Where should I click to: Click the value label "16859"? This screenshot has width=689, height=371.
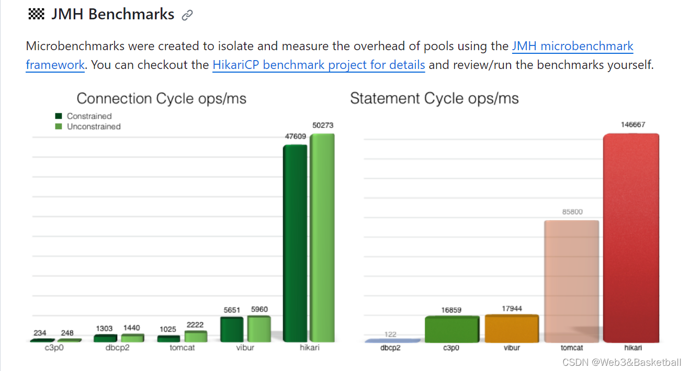451,310
